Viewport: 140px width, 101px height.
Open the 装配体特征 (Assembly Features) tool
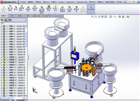coord(49,8)
